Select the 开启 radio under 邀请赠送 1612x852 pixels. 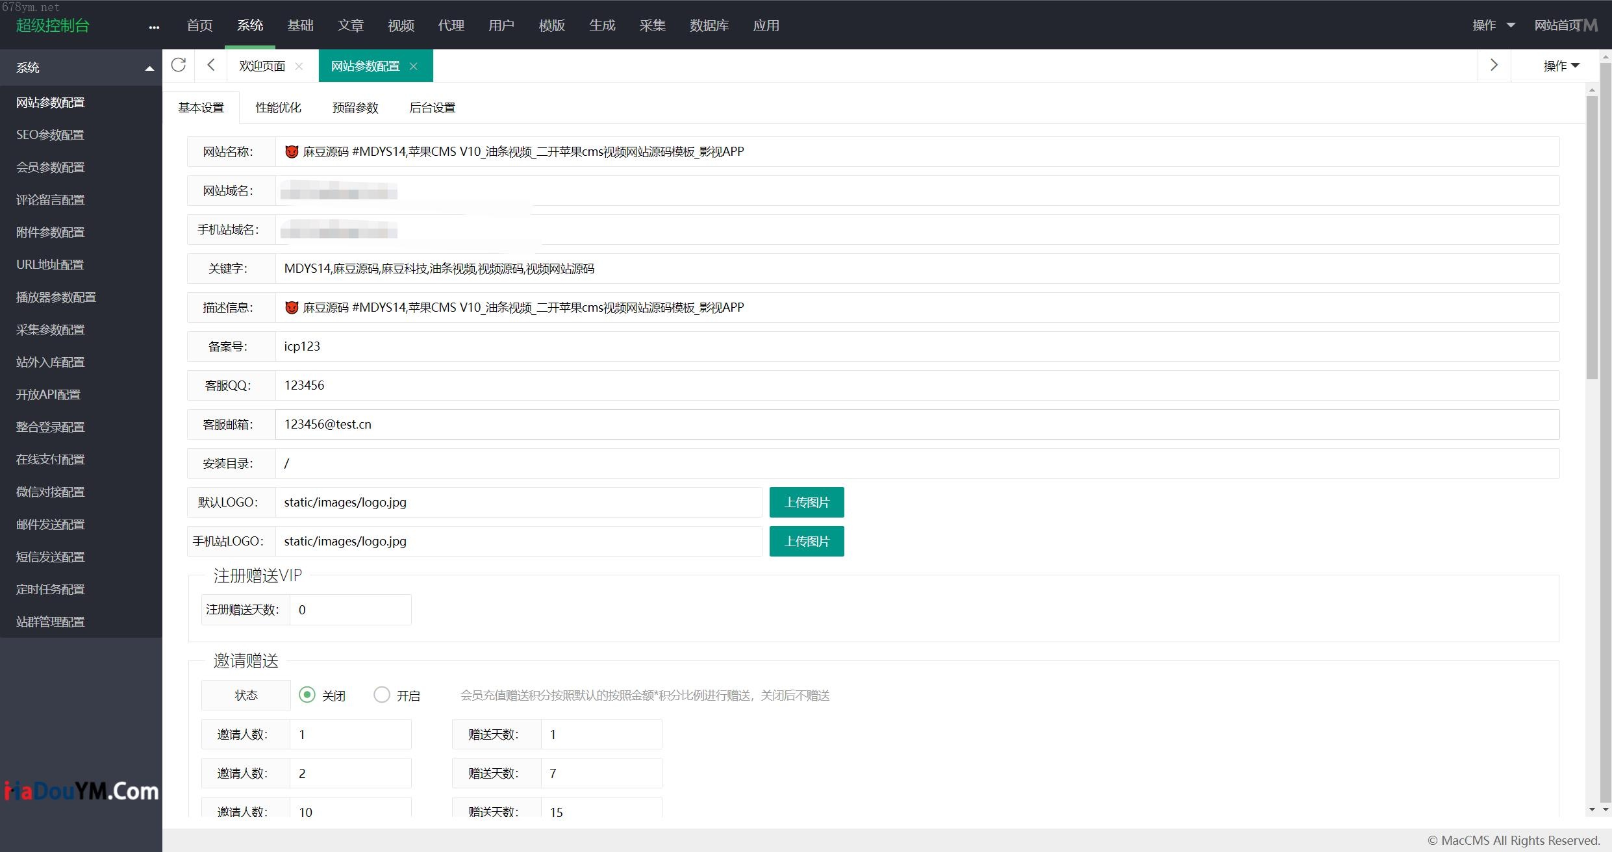click(382, 695)
